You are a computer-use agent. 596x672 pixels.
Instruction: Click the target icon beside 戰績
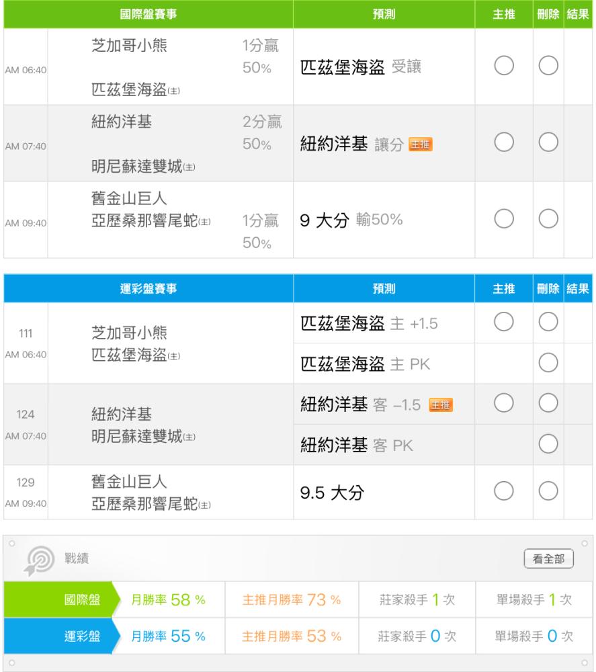[40, 560]
